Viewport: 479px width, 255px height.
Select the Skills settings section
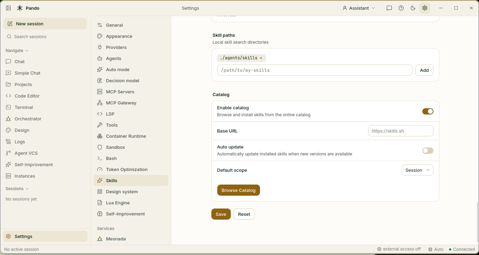point(131,180)
